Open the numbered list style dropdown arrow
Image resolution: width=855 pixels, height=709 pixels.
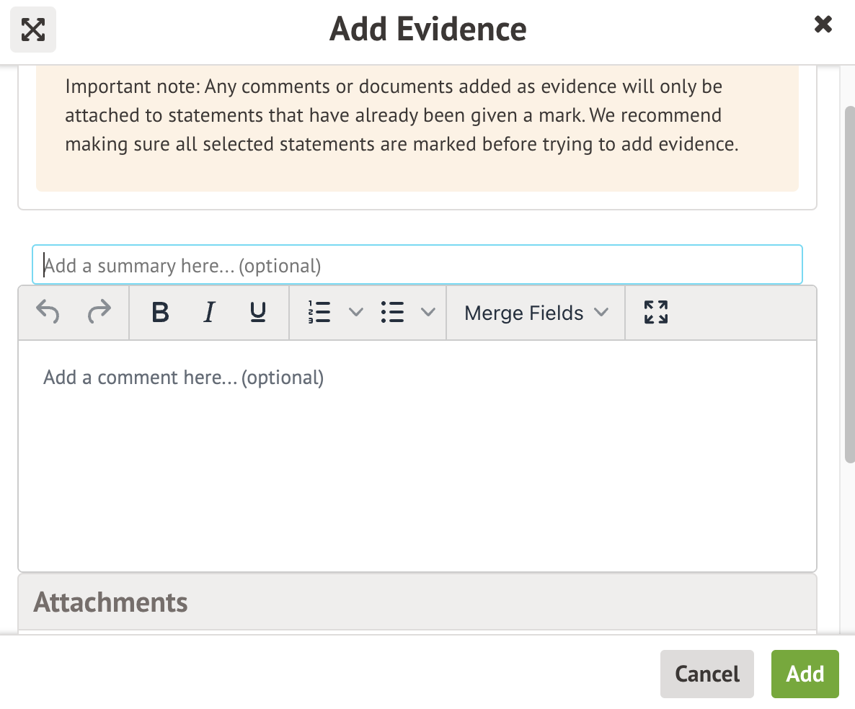[x=355, y=313]
